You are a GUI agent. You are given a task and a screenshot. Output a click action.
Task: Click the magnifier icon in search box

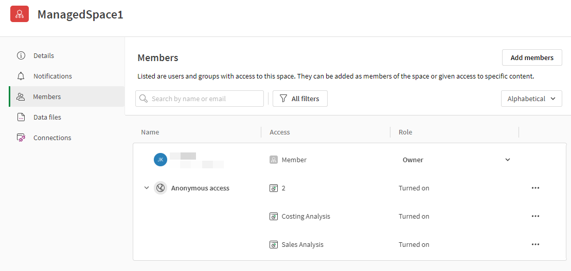click(x=144, y=99)
